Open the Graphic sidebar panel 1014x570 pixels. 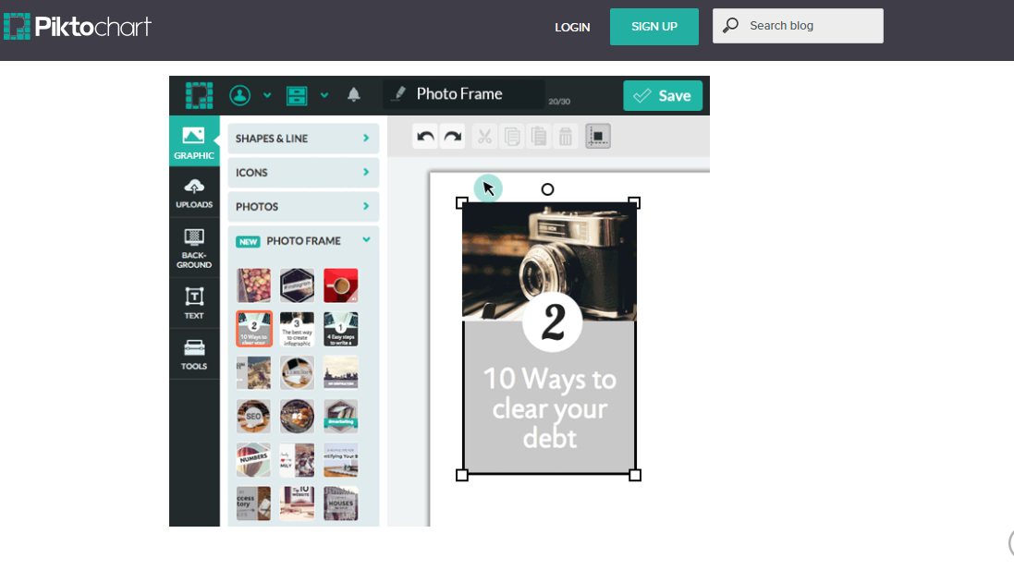(x=194, y=141)
